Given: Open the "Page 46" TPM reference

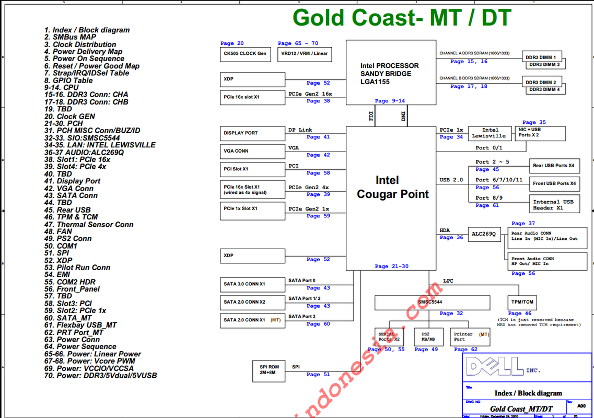Looking at the screenshot, I should [x=520, y=313].
